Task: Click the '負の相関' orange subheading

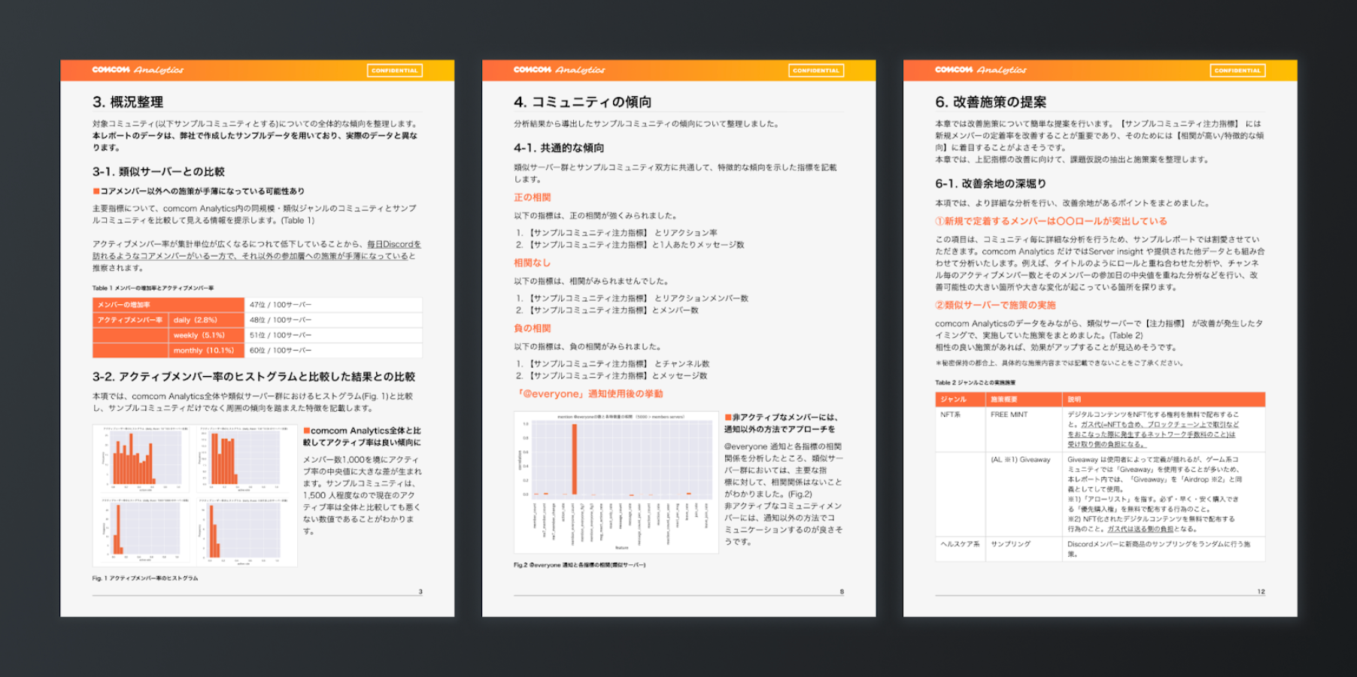Action: coord(533,328)
